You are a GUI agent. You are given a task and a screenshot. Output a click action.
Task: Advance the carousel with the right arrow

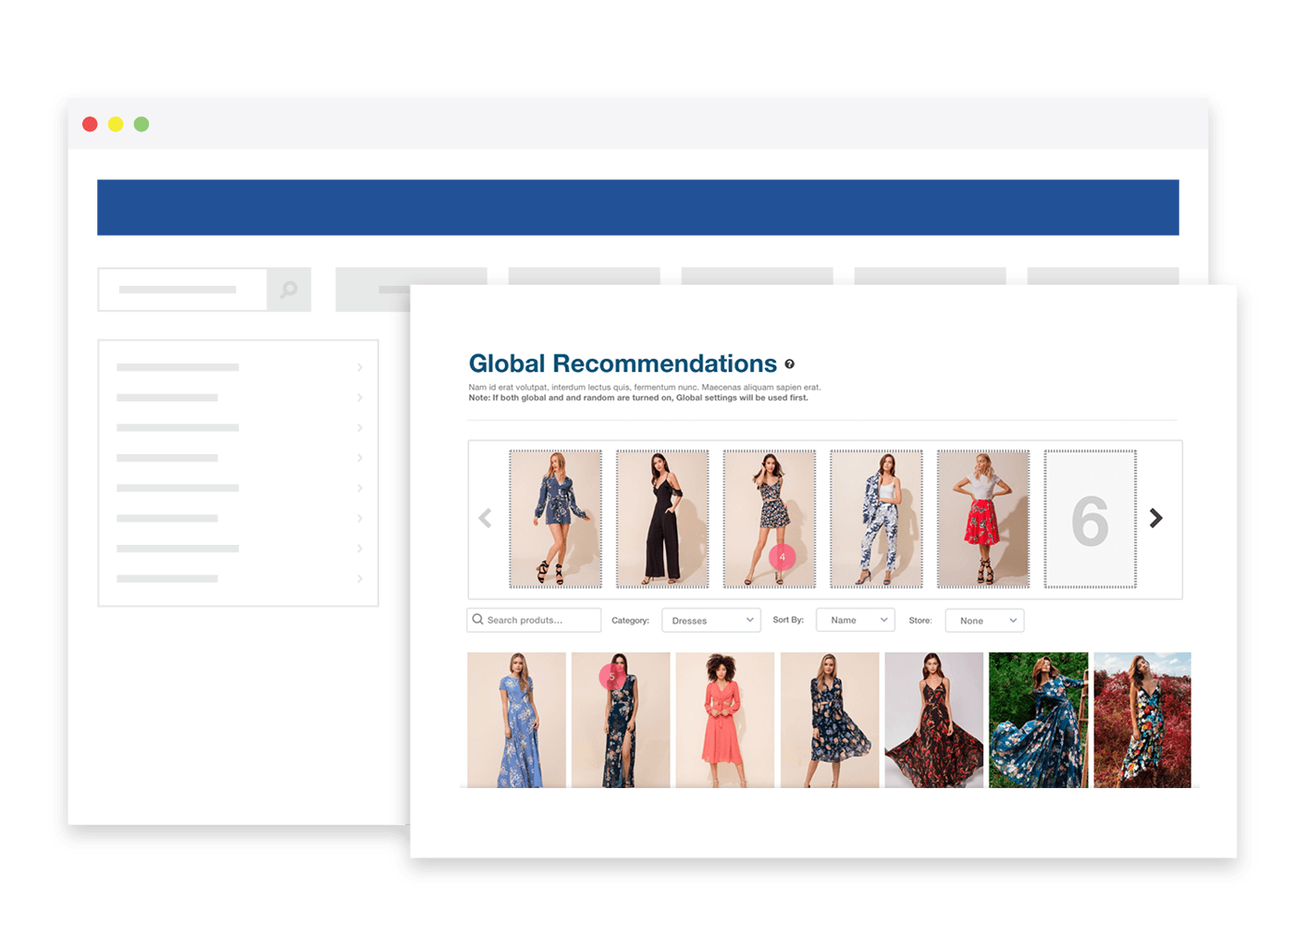1155,518
